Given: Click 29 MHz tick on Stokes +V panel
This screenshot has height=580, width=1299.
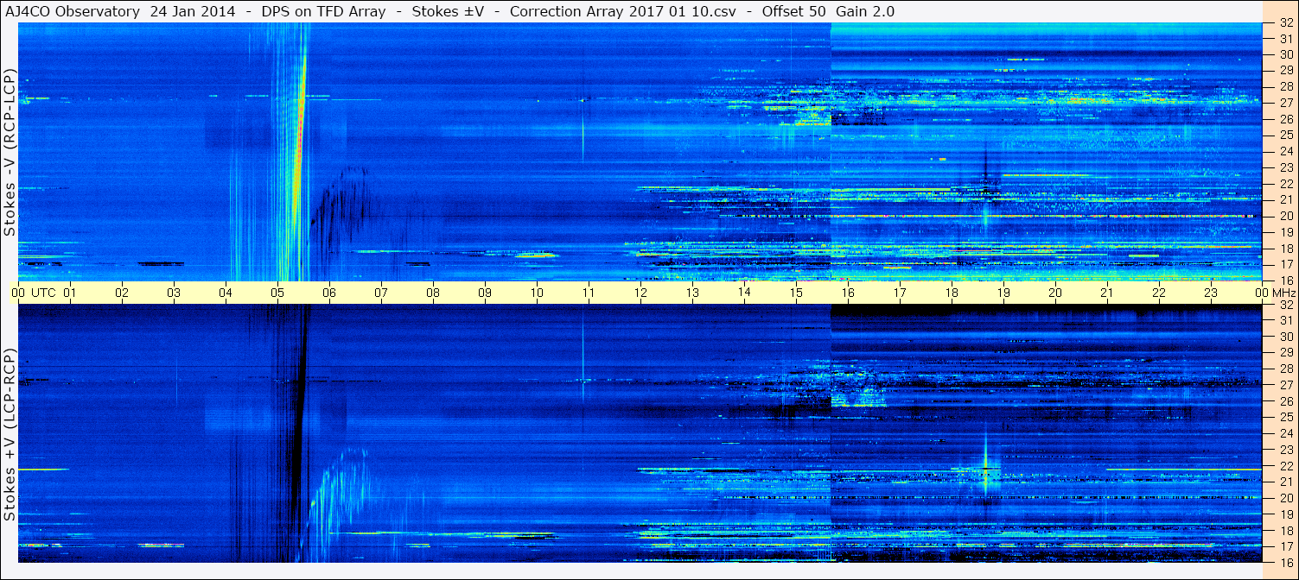Looking at the screenshot, I should click(x=1285, y=353).
